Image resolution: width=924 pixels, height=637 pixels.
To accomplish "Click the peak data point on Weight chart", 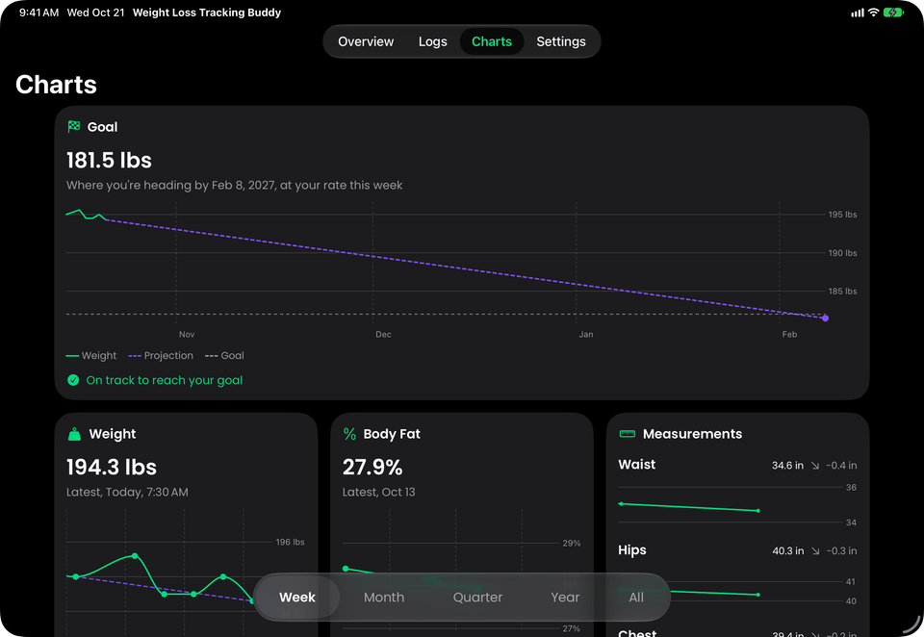I will click(135, 555).
